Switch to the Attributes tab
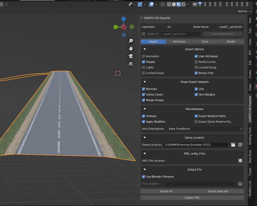Viewport: 257px width, 206px height. [179, 42]
